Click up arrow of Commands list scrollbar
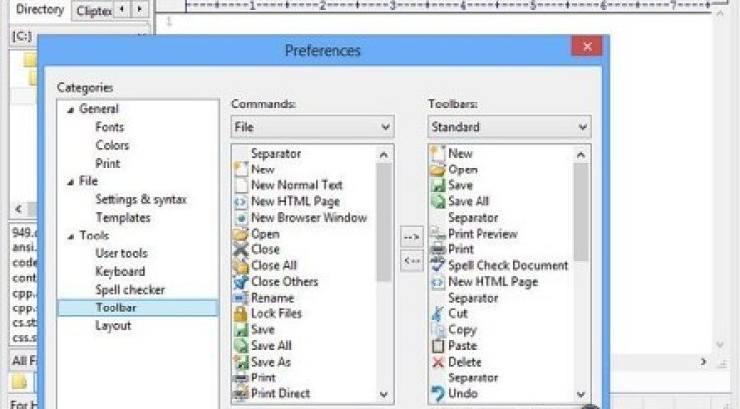Screen dimensions: 740x409 tap(383, 154)
